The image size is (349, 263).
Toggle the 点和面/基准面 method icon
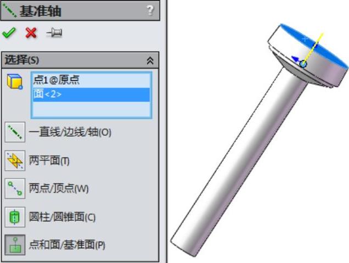(x=15, y=245)
